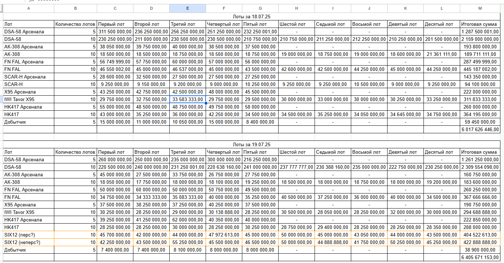Click total 94 100 000,00
This screenshot has height=263, width=504.
480,84
